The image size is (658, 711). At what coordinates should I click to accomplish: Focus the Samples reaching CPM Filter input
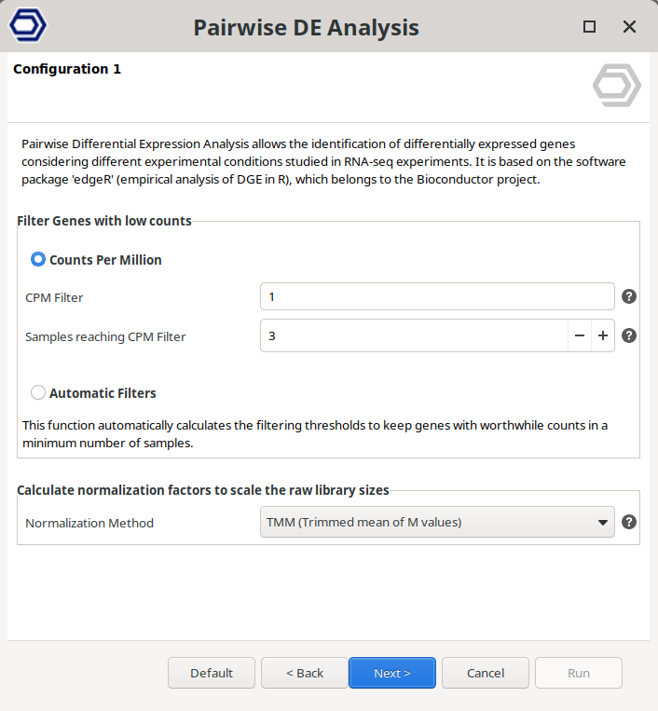click(415, 336)
